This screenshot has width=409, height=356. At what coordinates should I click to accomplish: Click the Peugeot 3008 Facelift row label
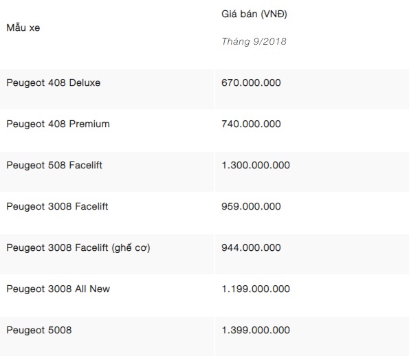tap(57, 206)
